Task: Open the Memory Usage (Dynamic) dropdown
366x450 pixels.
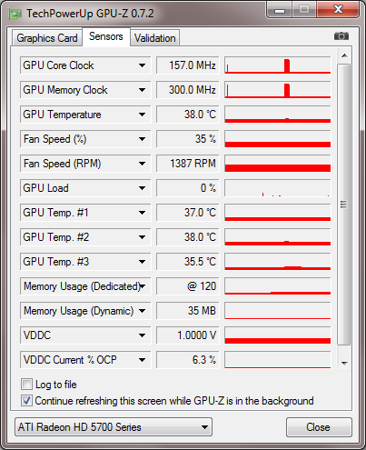Action: [142, 311]
